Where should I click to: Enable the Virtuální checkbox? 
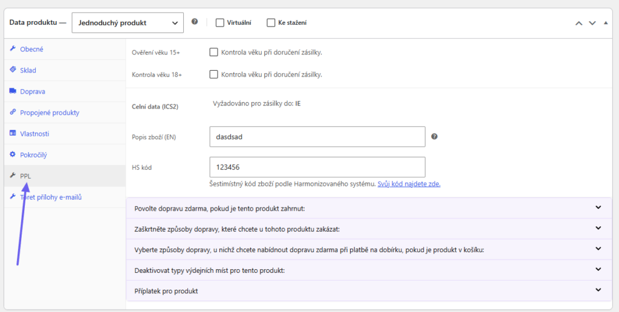220,23
